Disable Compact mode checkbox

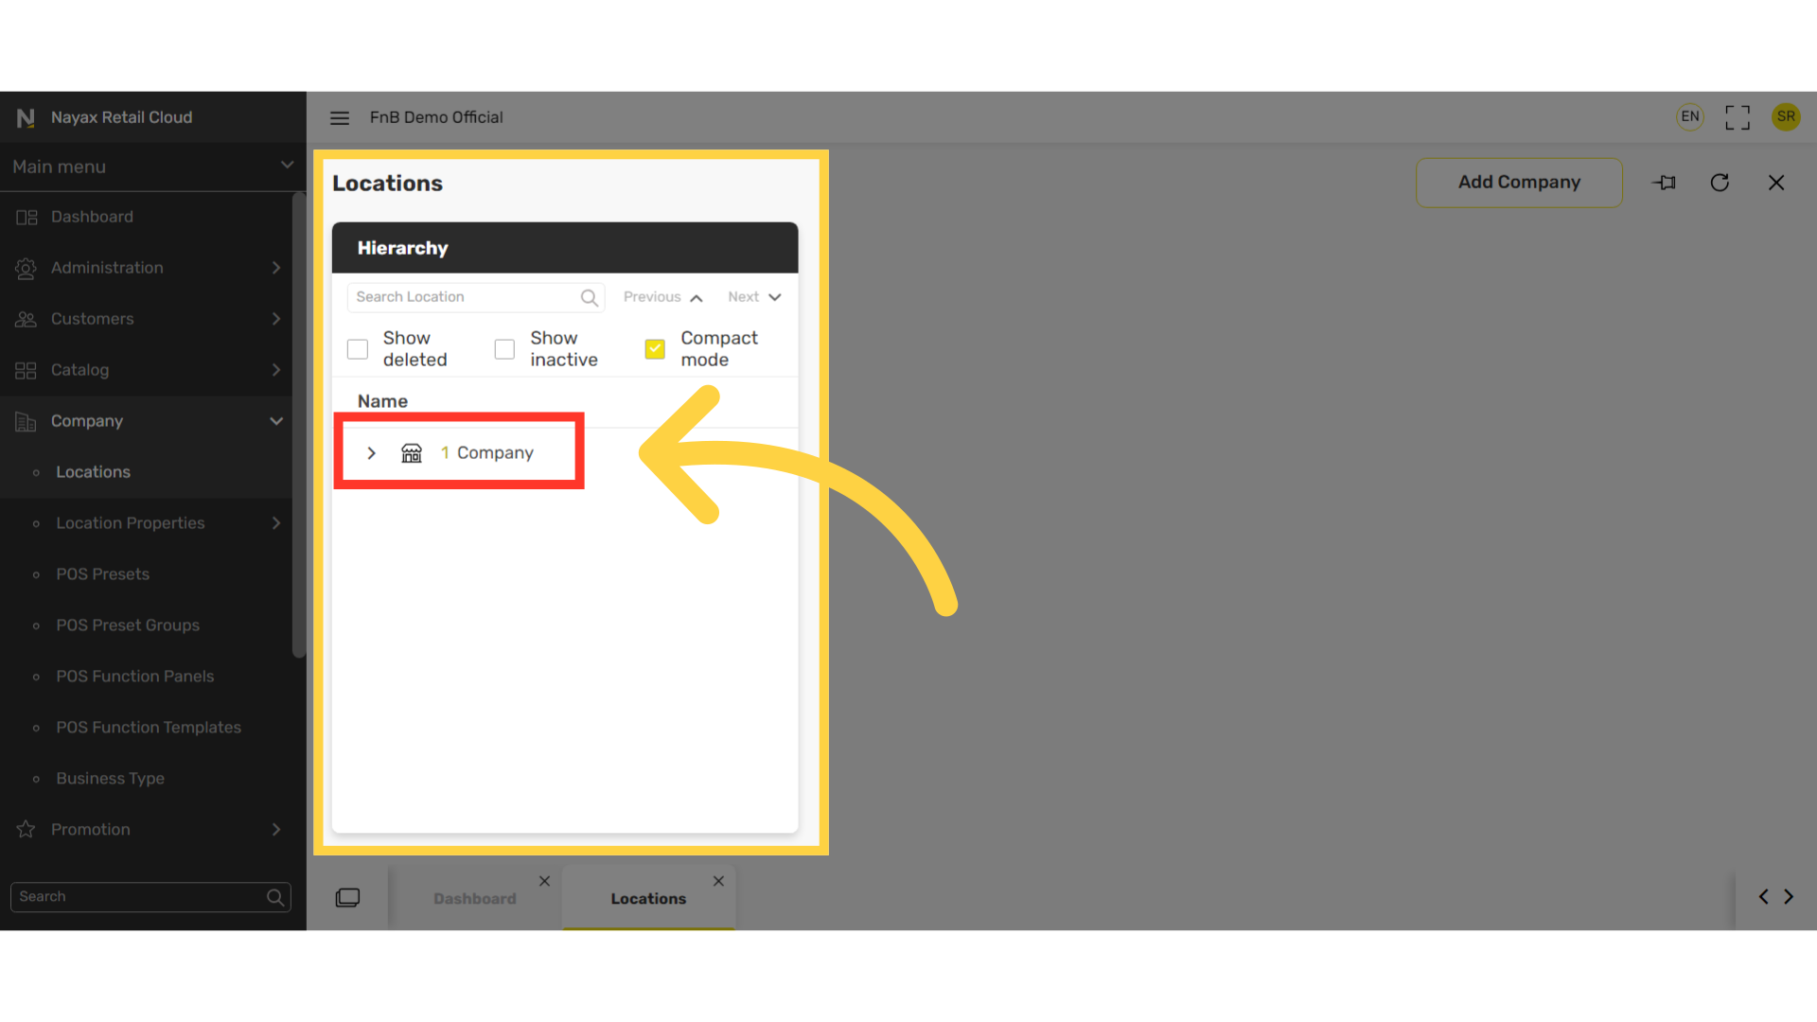tap(655, 349)
